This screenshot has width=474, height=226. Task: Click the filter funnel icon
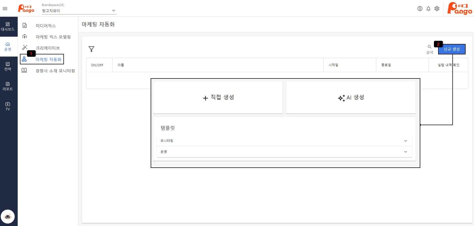[91, 49]
